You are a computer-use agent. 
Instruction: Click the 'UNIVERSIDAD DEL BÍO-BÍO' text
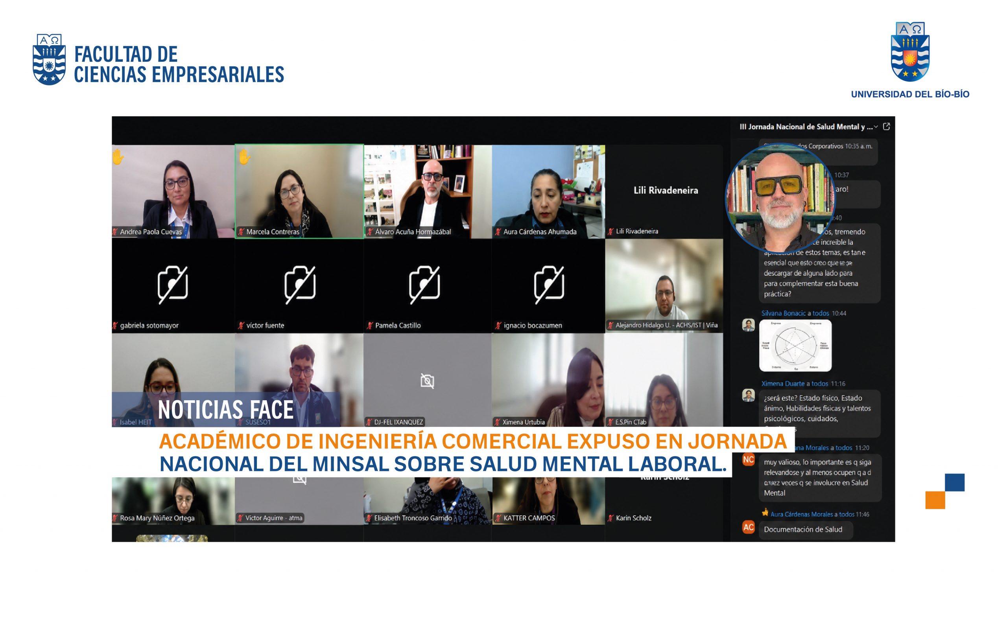pos(910,94)
